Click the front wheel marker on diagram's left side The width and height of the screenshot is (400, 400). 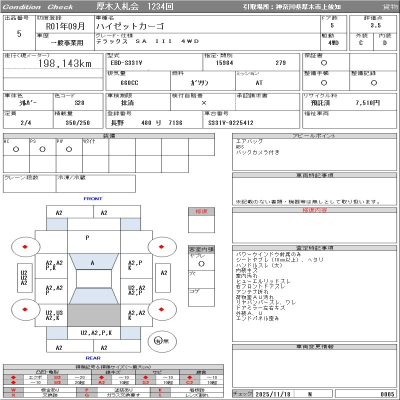pyautogui.click(x=25, y=246)
